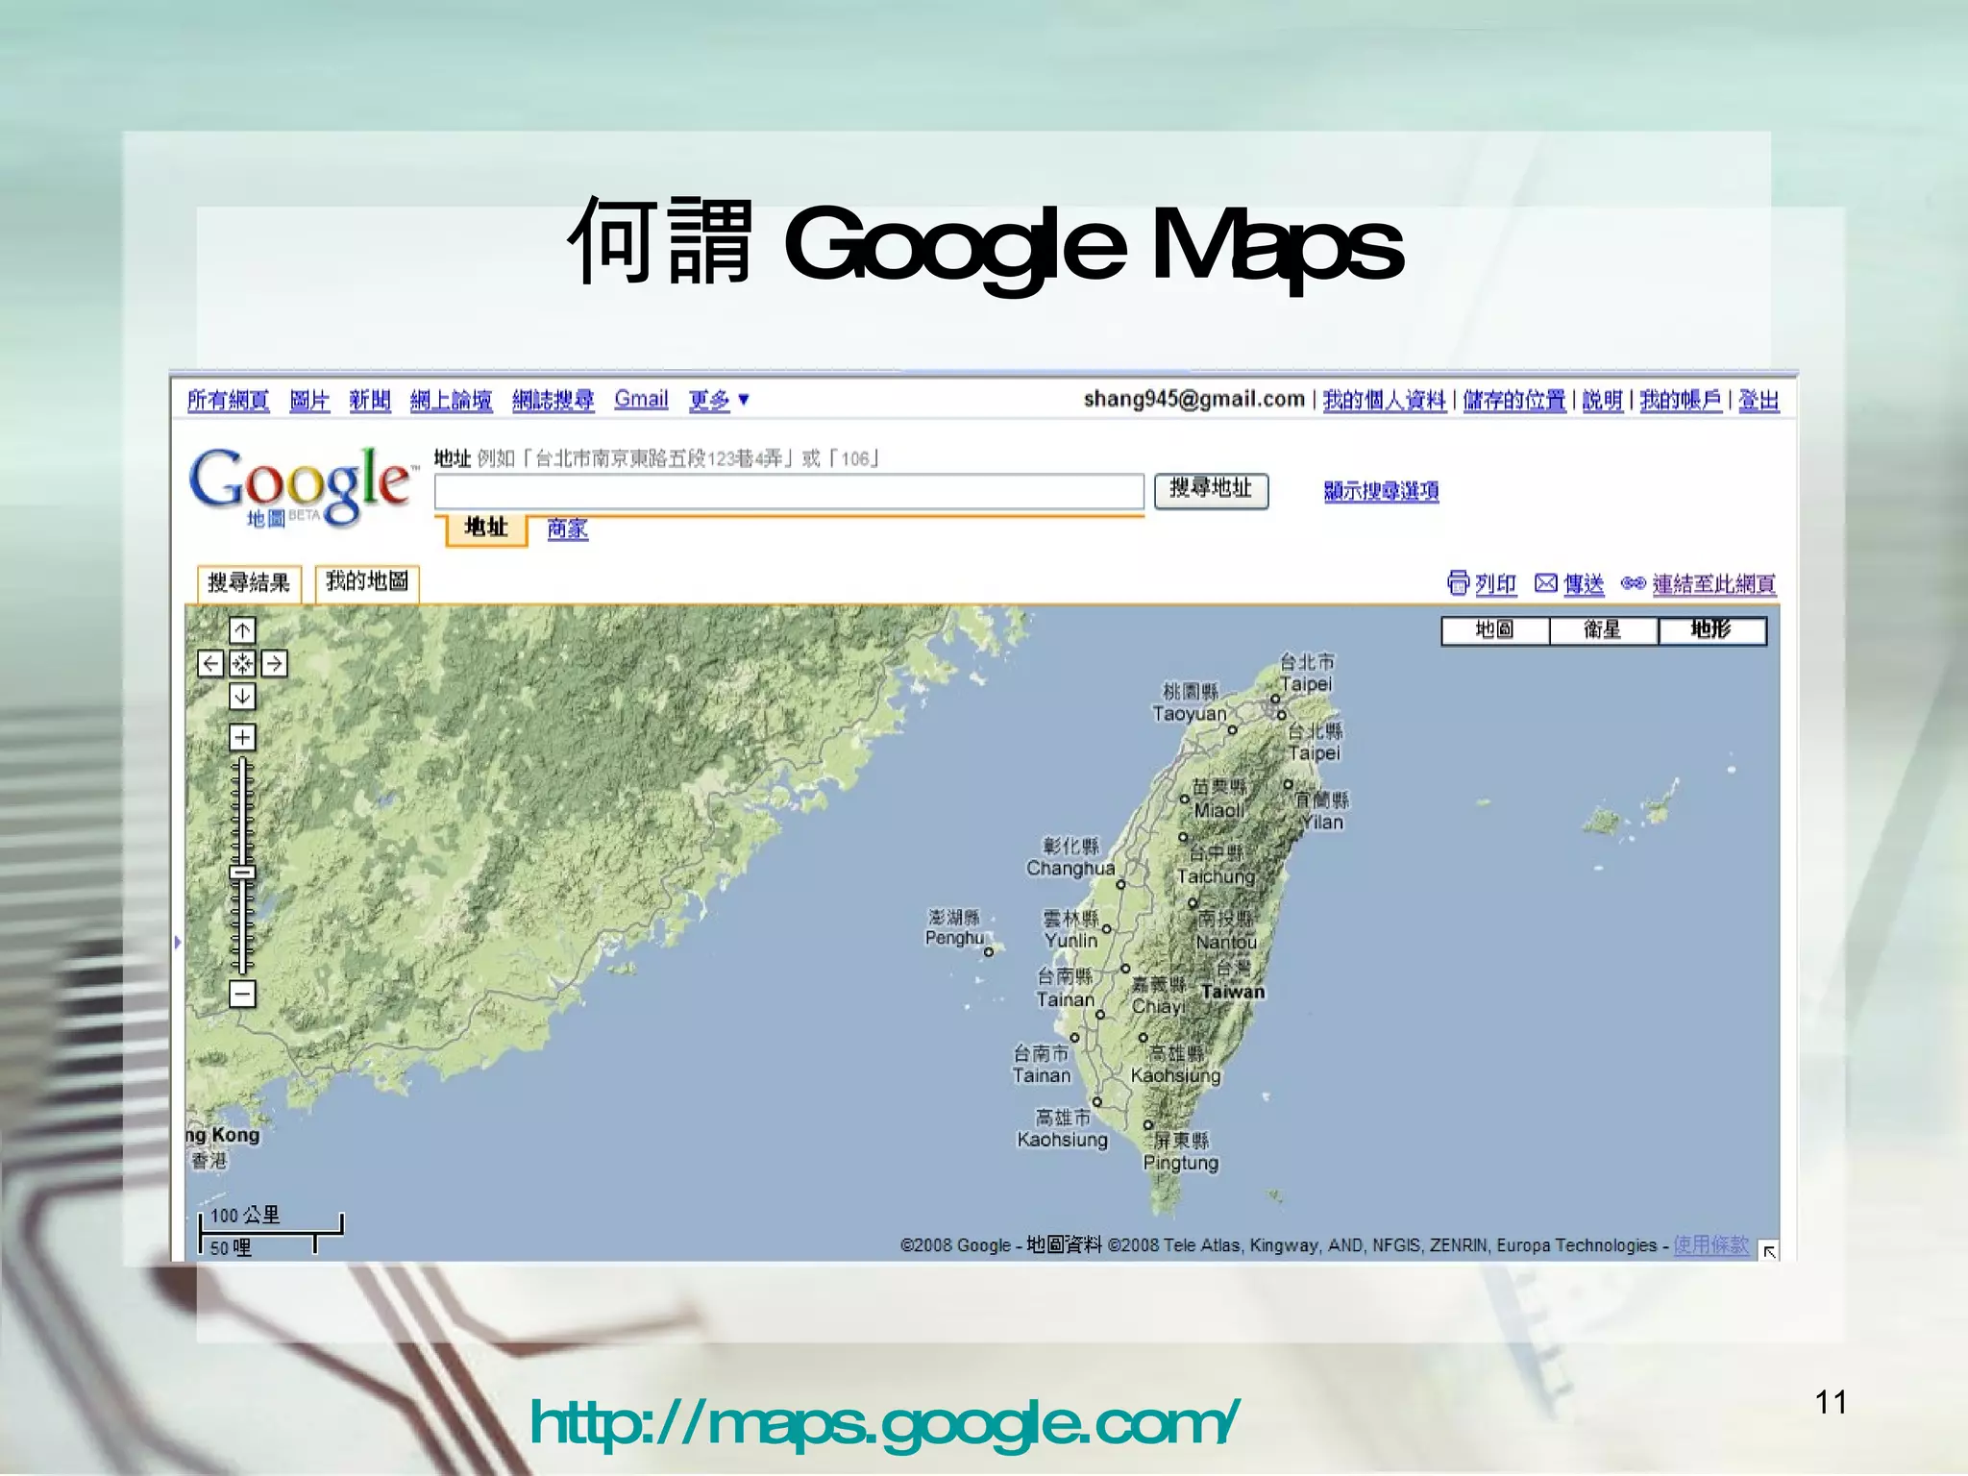Switch to 衛星 satellite view
Image resolution: width=1968 pixels, height=1476 pixels.
coord(1603,630)
